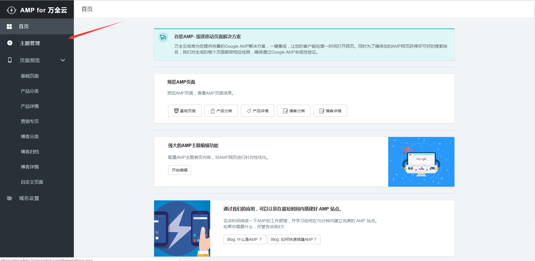535x261 pixels.
Task: Open sidebar submenu 博客归档
Action: (x=30, y=152)
